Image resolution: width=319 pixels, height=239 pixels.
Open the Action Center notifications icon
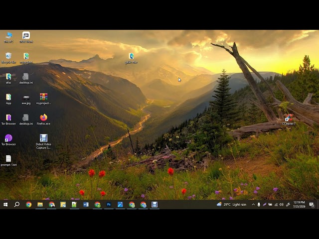coord(312,205)
